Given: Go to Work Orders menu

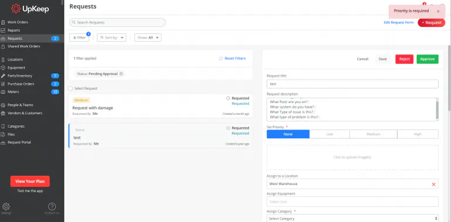Looking at the screenshot, I should (x=18, y=22).
